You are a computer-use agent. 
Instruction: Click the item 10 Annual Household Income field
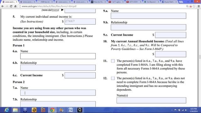tap(171, 54)
